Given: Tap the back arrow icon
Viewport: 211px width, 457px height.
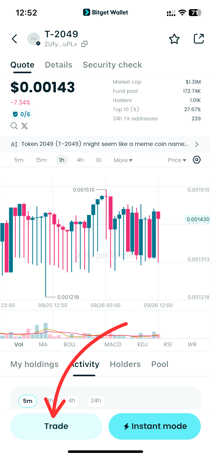Looking at the screenshot, I should click(x=15, y=39).
